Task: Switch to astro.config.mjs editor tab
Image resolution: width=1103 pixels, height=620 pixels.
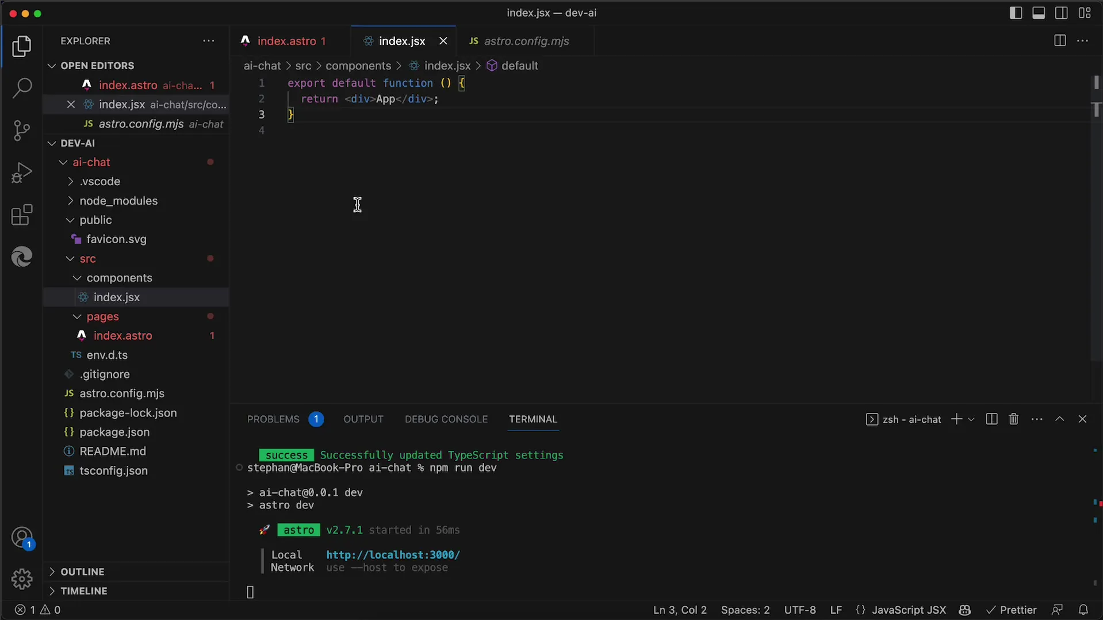Action: coord(524,41)
